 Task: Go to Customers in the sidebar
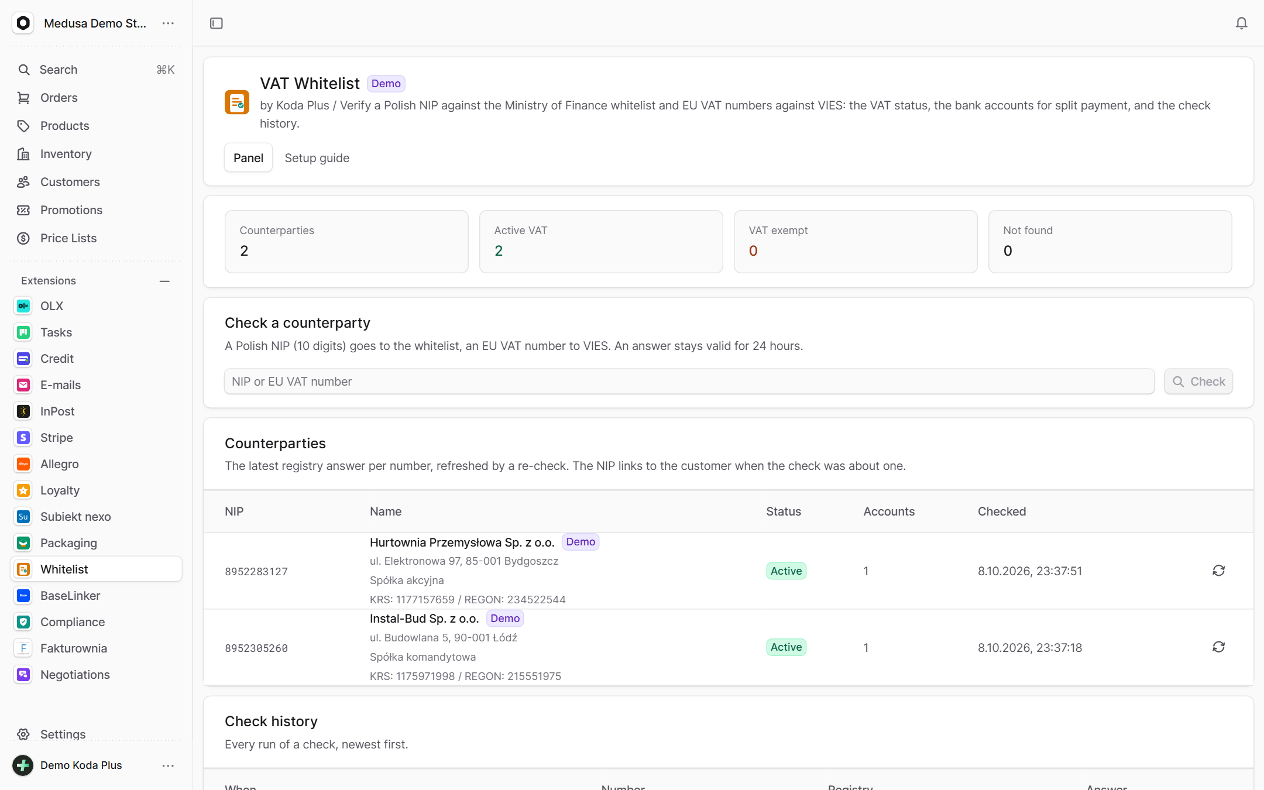coord(97,182)
